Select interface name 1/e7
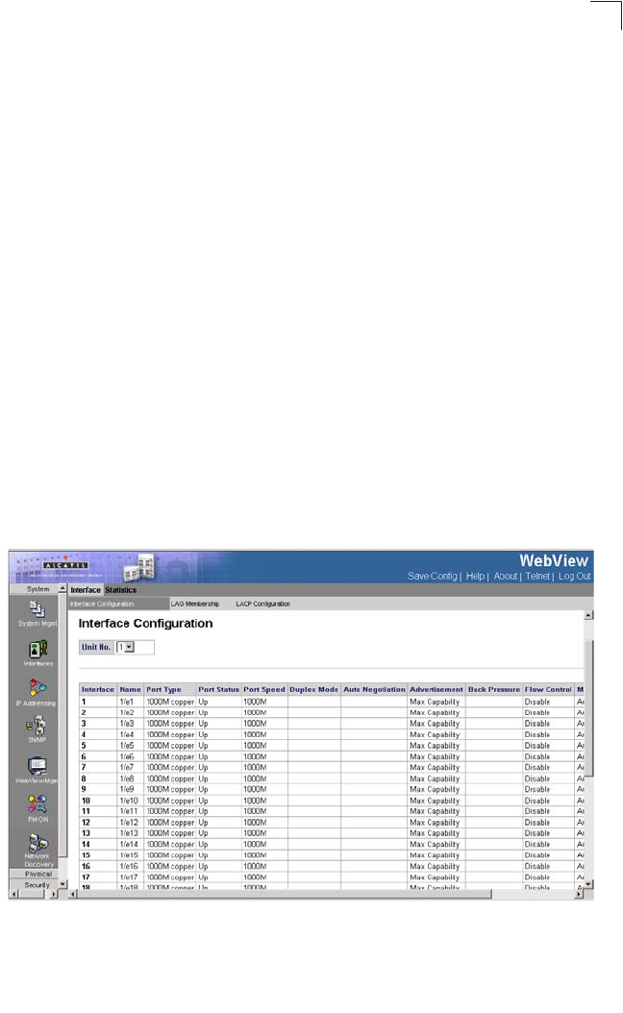Screen dimensions: 623x1013 coord(127,768)
